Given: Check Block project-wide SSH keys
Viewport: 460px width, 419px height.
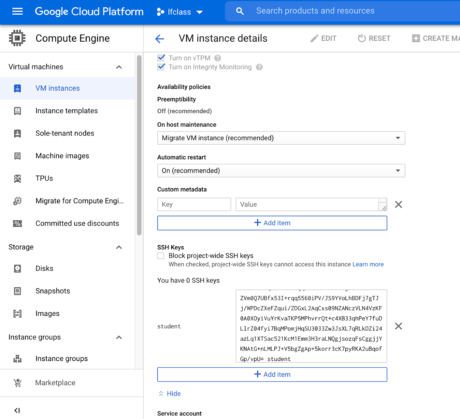Looking at the screenshot, I should pyautogui.click(x=161, y=256).
